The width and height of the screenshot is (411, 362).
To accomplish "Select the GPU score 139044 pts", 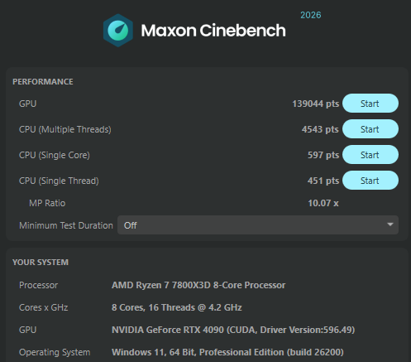I will [x=316, y=104].
